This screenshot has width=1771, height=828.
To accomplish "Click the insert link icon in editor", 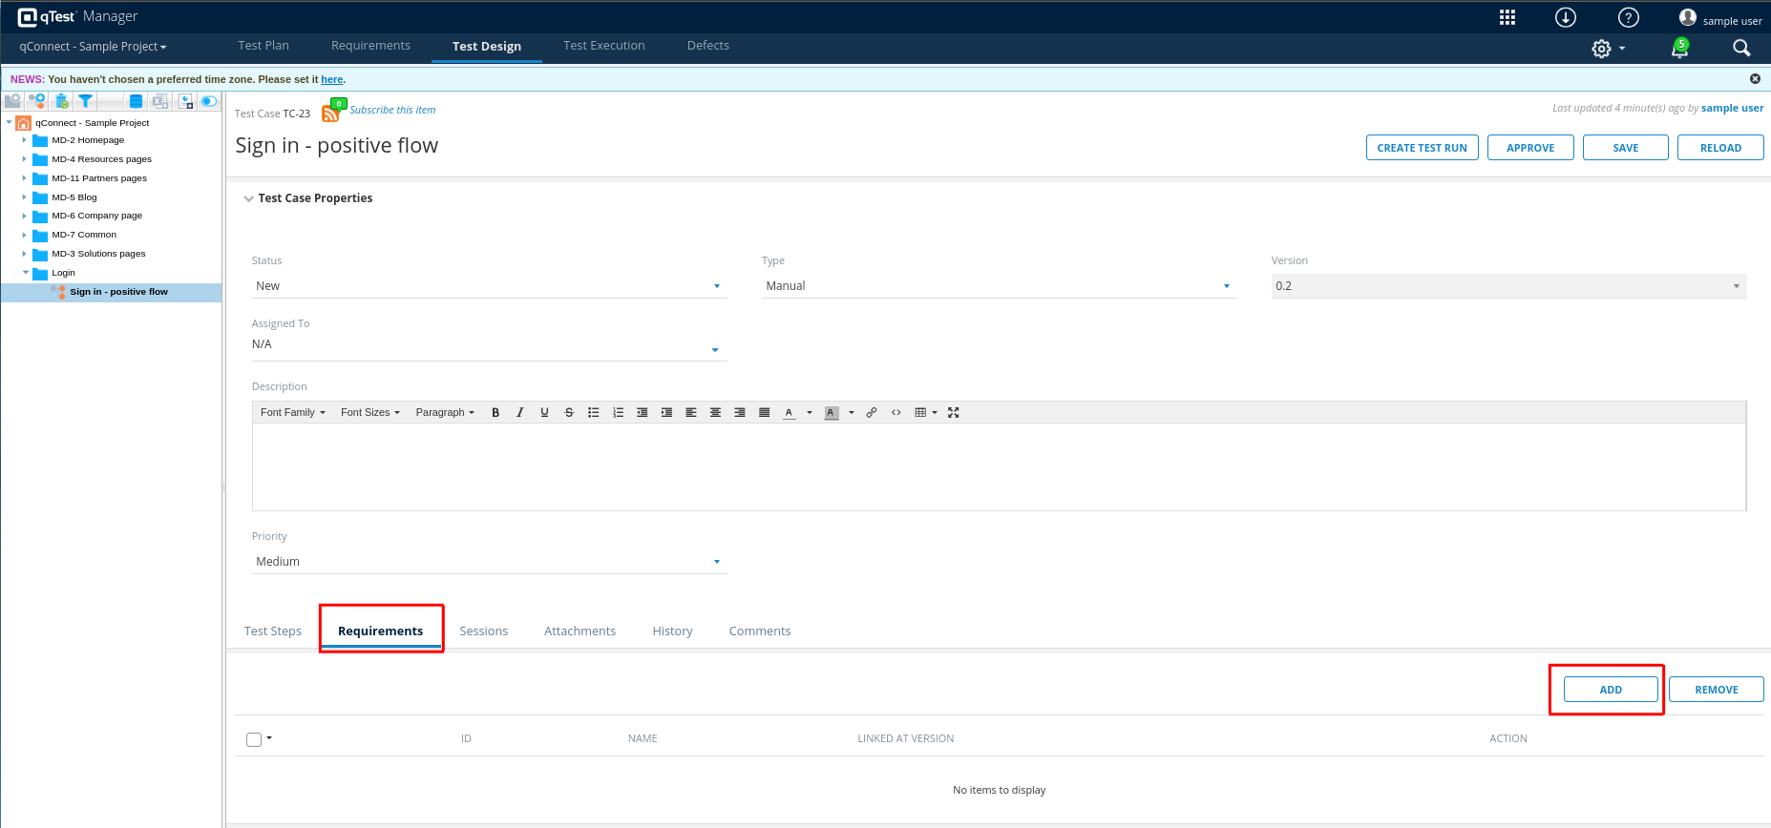I will (x=872, y=413).
